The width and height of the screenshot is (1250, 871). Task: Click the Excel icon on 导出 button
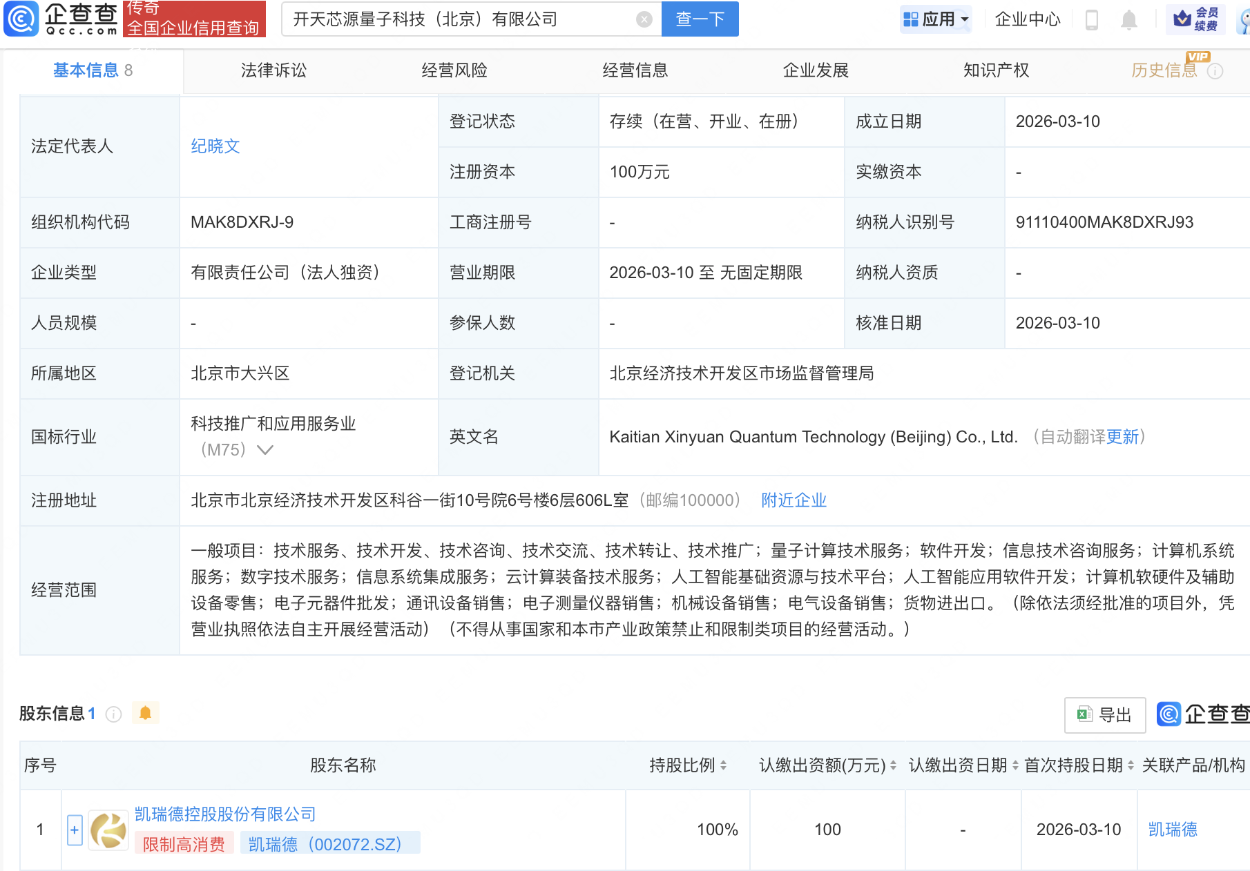(x=1086, y=715)
